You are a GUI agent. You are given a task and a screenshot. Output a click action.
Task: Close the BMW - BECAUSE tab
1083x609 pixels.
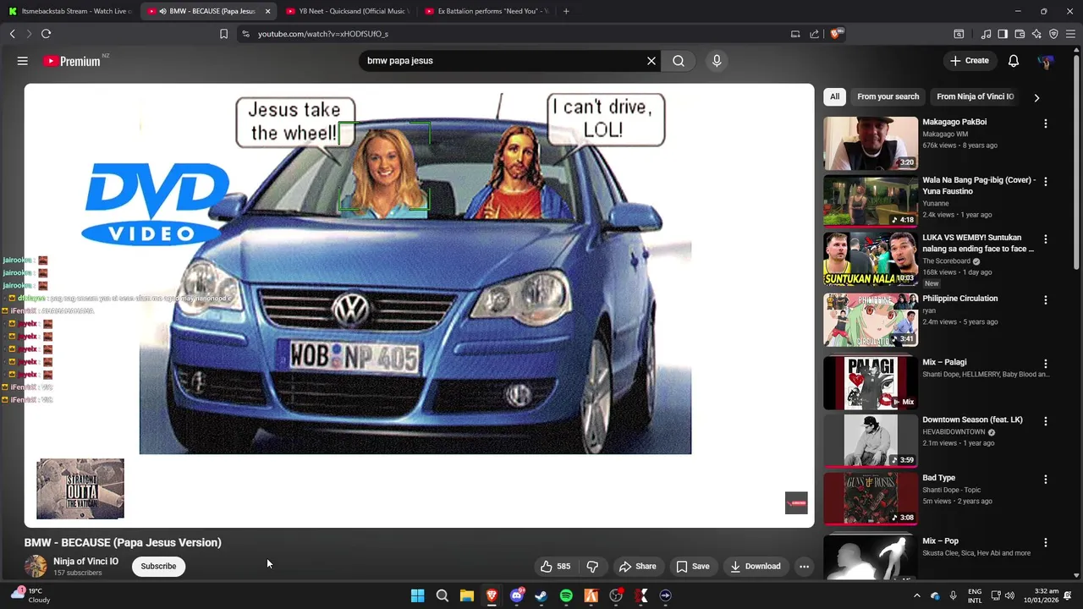coord(267,11)
